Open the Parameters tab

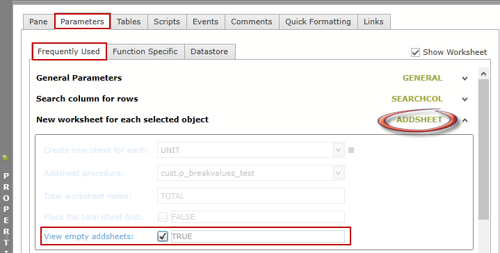82,22
